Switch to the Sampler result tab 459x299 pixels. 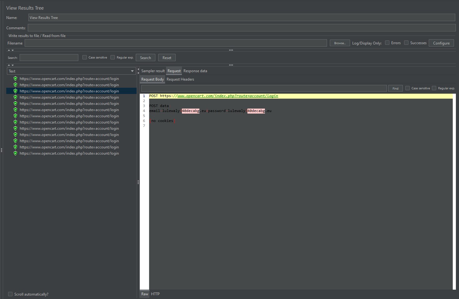153,71
